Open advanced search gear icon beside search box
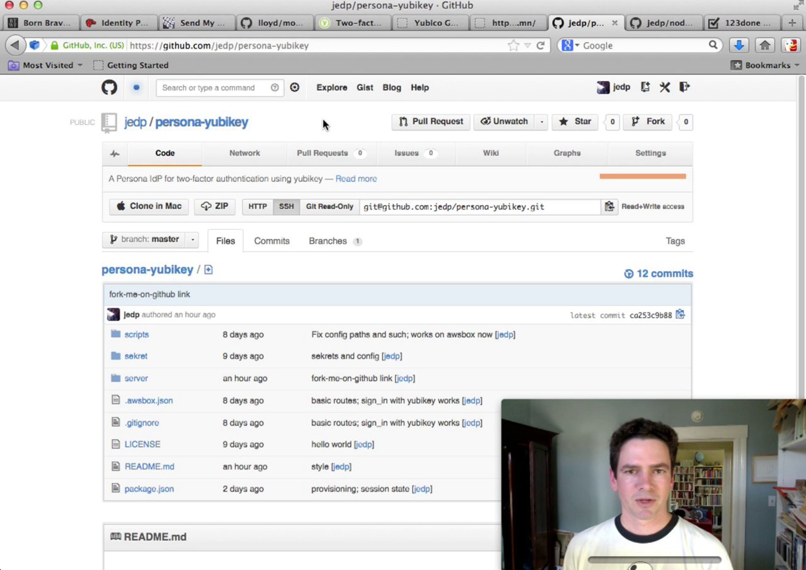Screen dimensions: 806x570 tap(295, 87)
